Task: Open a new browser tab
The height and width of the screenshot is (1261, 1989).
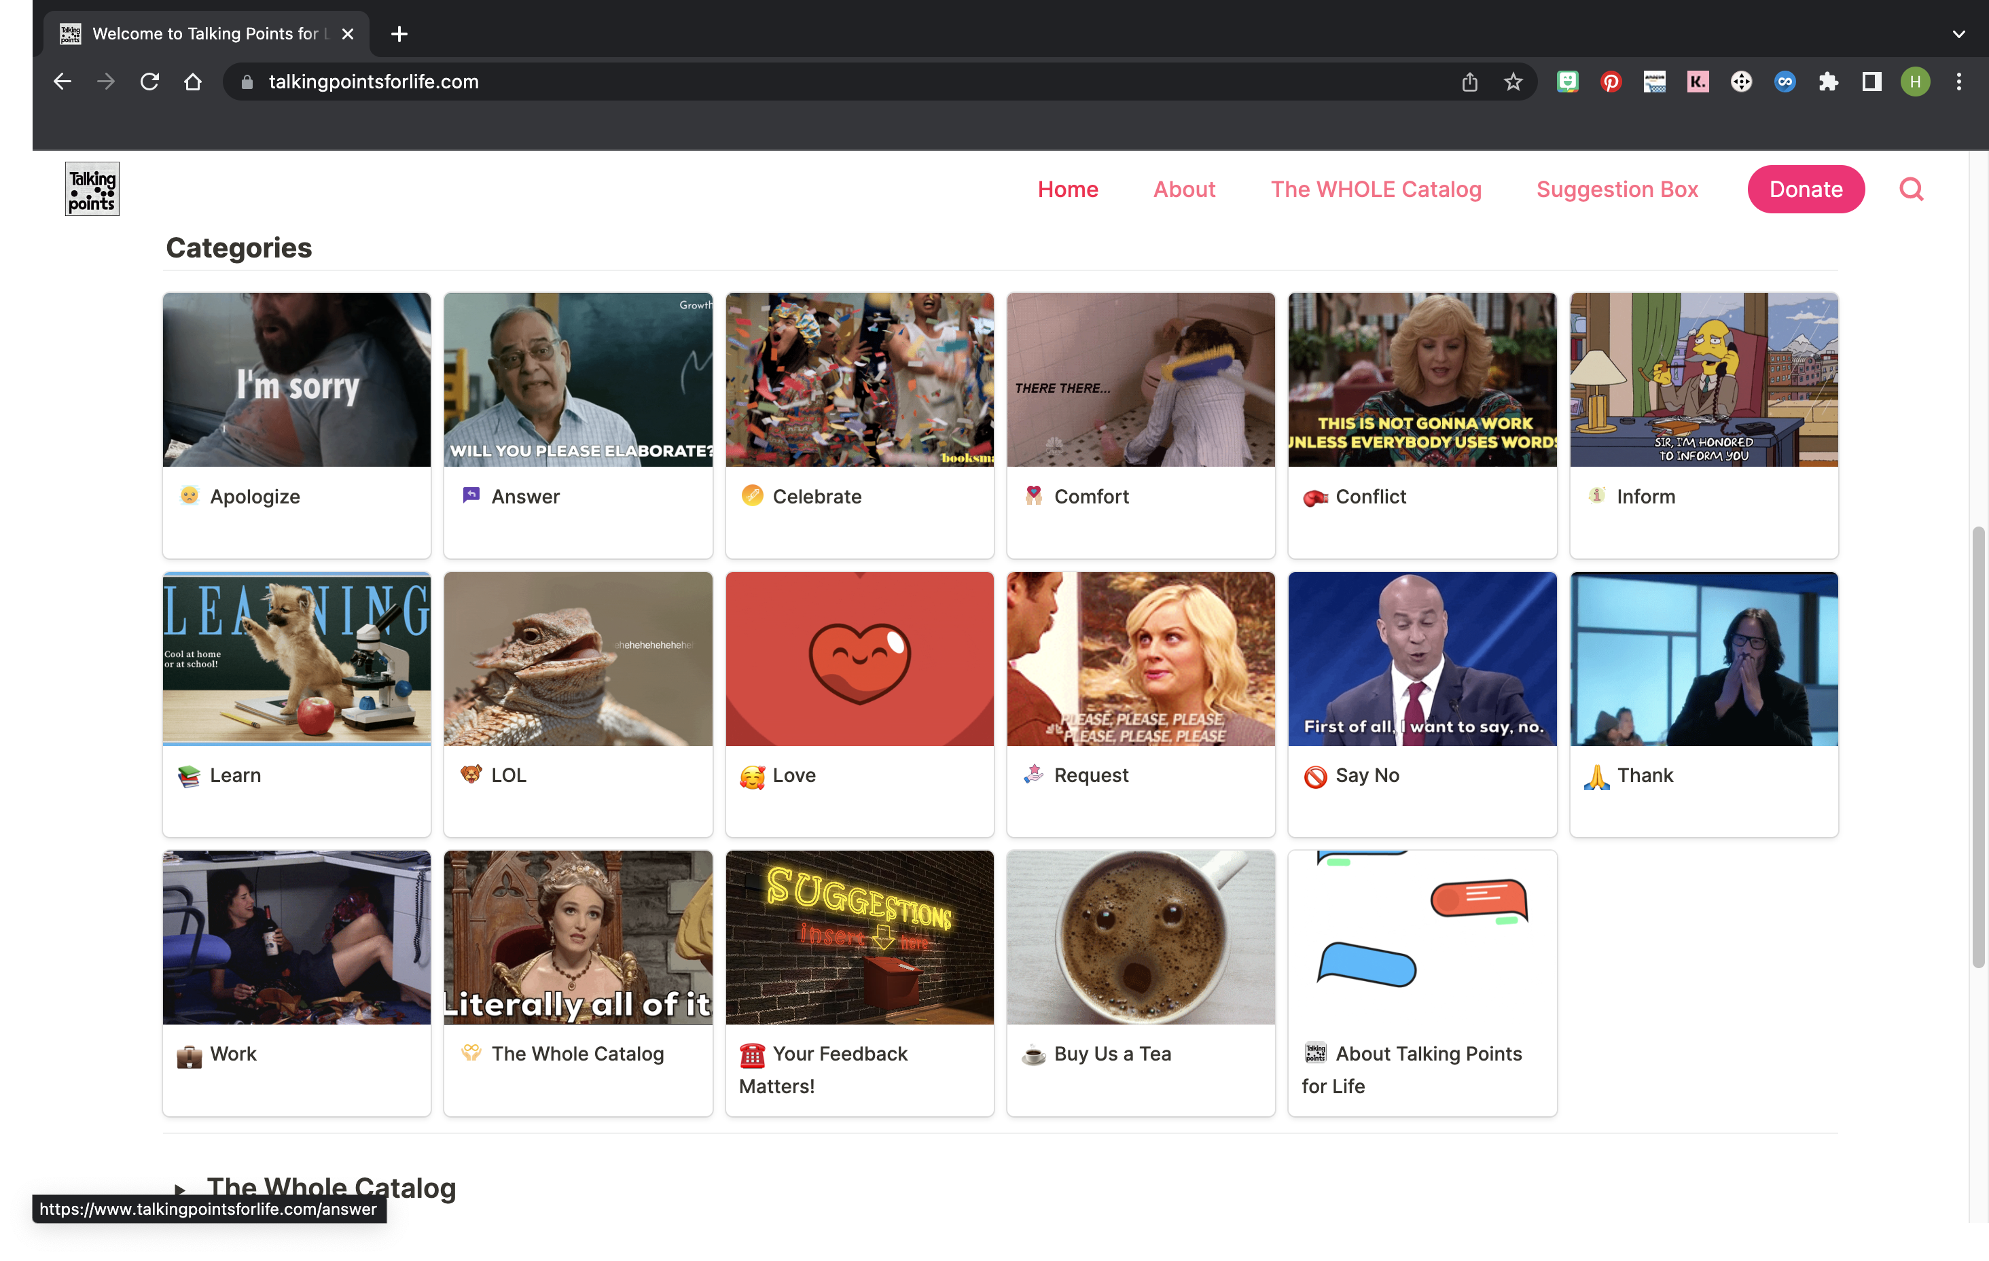Action: 399,34
